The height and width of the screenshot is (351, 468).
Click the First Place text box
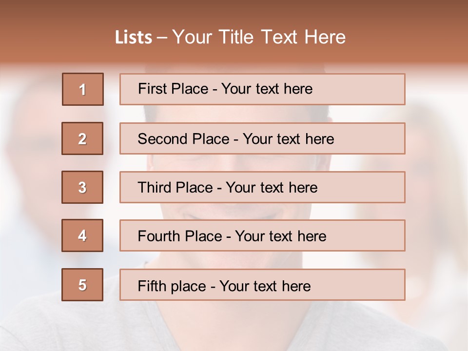pyautogui.click(x=262, y=89)
